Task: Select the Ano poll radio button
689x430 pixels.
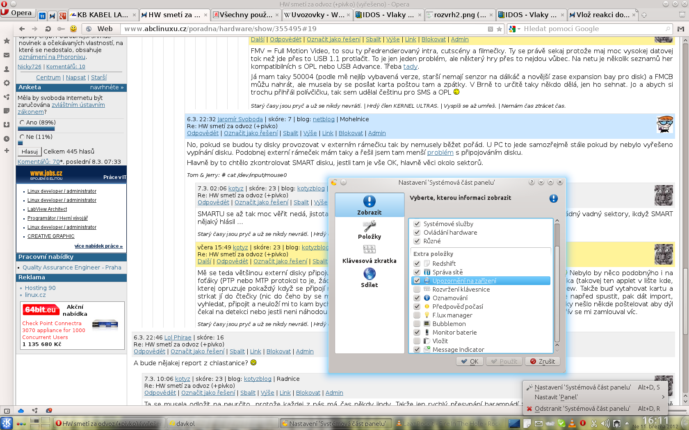Action: 22,122
